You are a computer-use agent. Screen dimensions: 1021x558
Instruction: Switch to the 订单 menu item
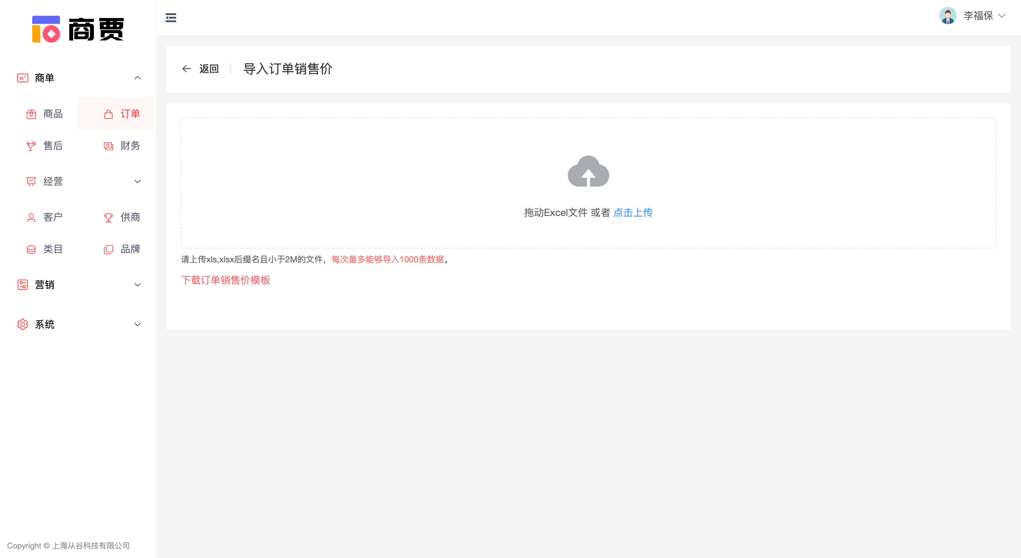(x=130, y=114)
